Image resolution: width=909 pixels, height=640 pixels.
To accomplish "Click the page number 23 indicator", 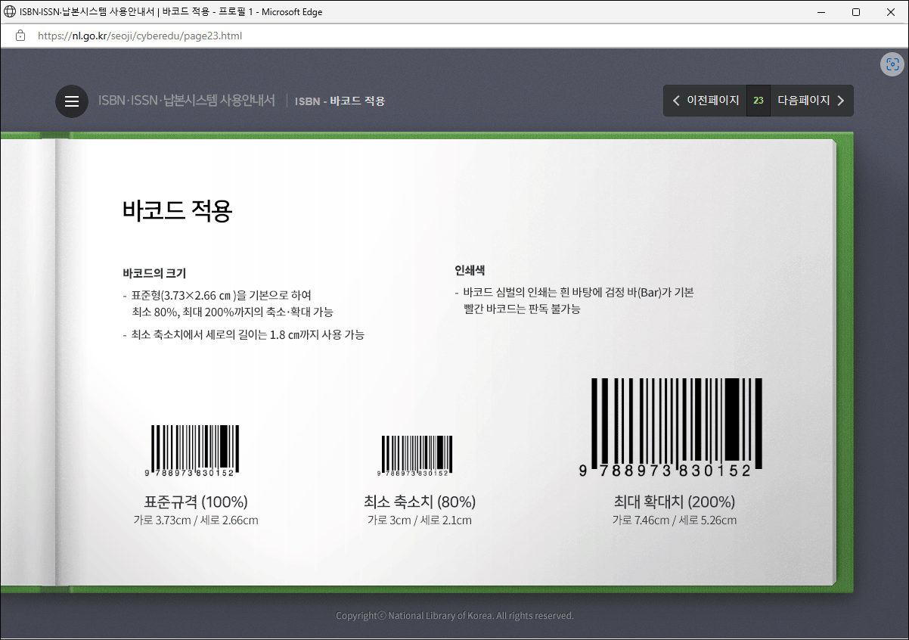I will point(759,101).
